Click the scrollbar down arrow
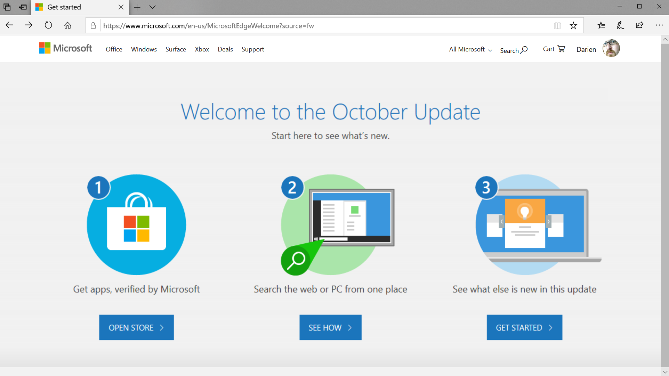This screenshot has width=669, height=376. click(665, 372)
